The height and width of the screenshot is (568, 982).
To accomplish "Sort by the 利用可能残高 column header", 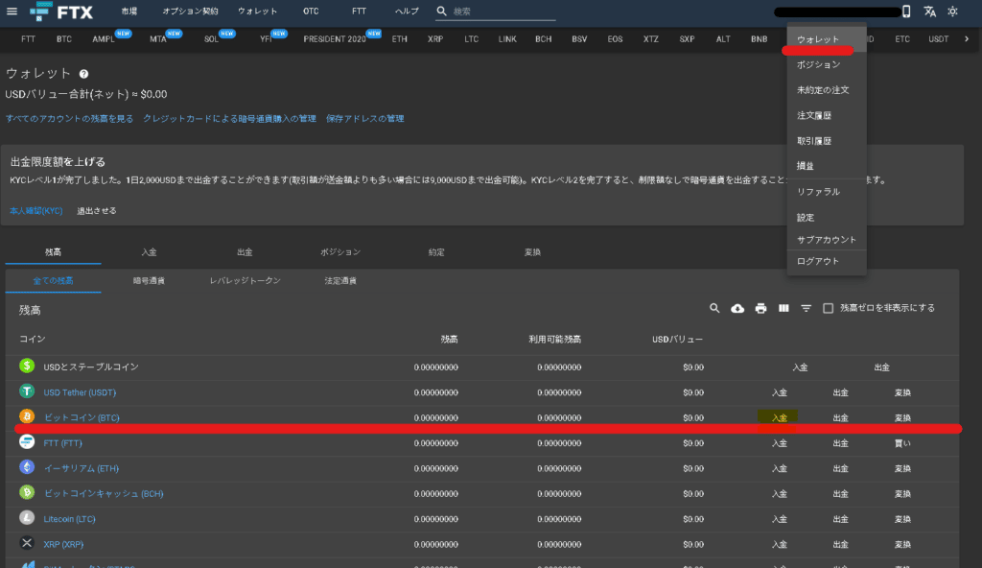I will coord(555,340).
